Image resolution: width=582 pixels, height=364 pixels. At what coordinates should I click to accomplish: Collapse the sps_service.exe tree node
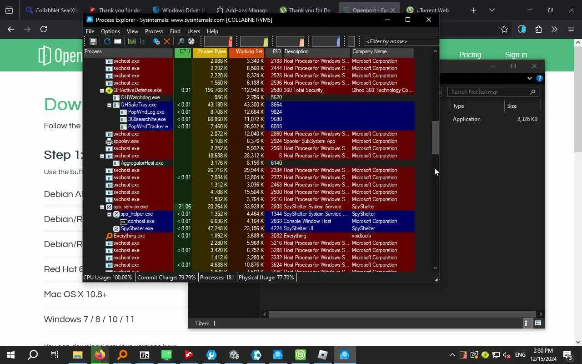click(102, 207)
